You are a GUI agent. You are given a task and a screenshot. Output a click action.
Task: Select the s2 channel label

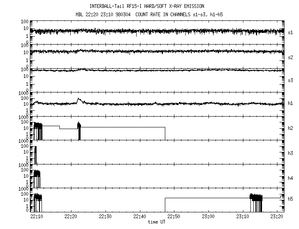point(291,57)
